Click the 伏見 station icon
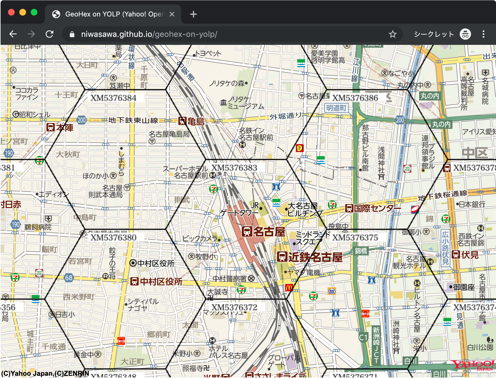This screenshot has width=496, height=378. [x=456, y=255]
